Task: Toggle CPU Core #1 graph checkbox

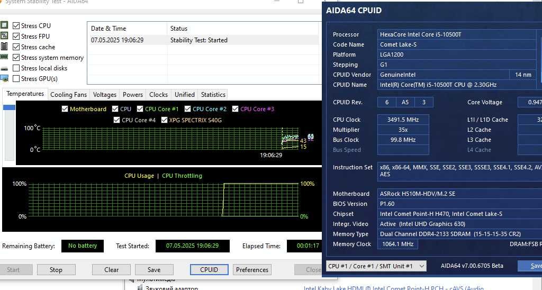Action: tap(140, 109)
